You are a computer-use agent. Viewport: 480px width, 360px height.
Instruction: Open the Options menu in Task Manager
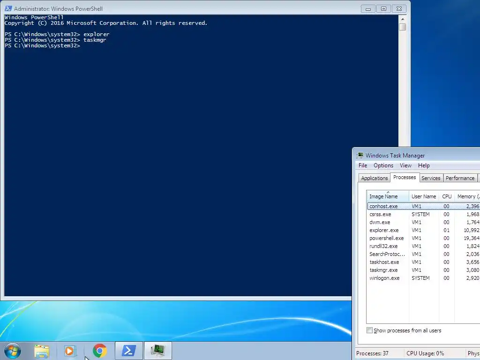(383, 165)
